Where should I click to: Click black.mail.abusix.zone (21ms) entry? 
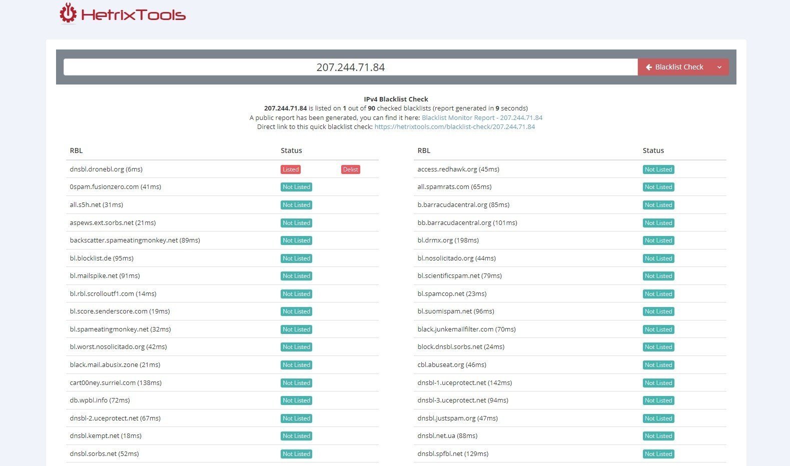point(115,364)
